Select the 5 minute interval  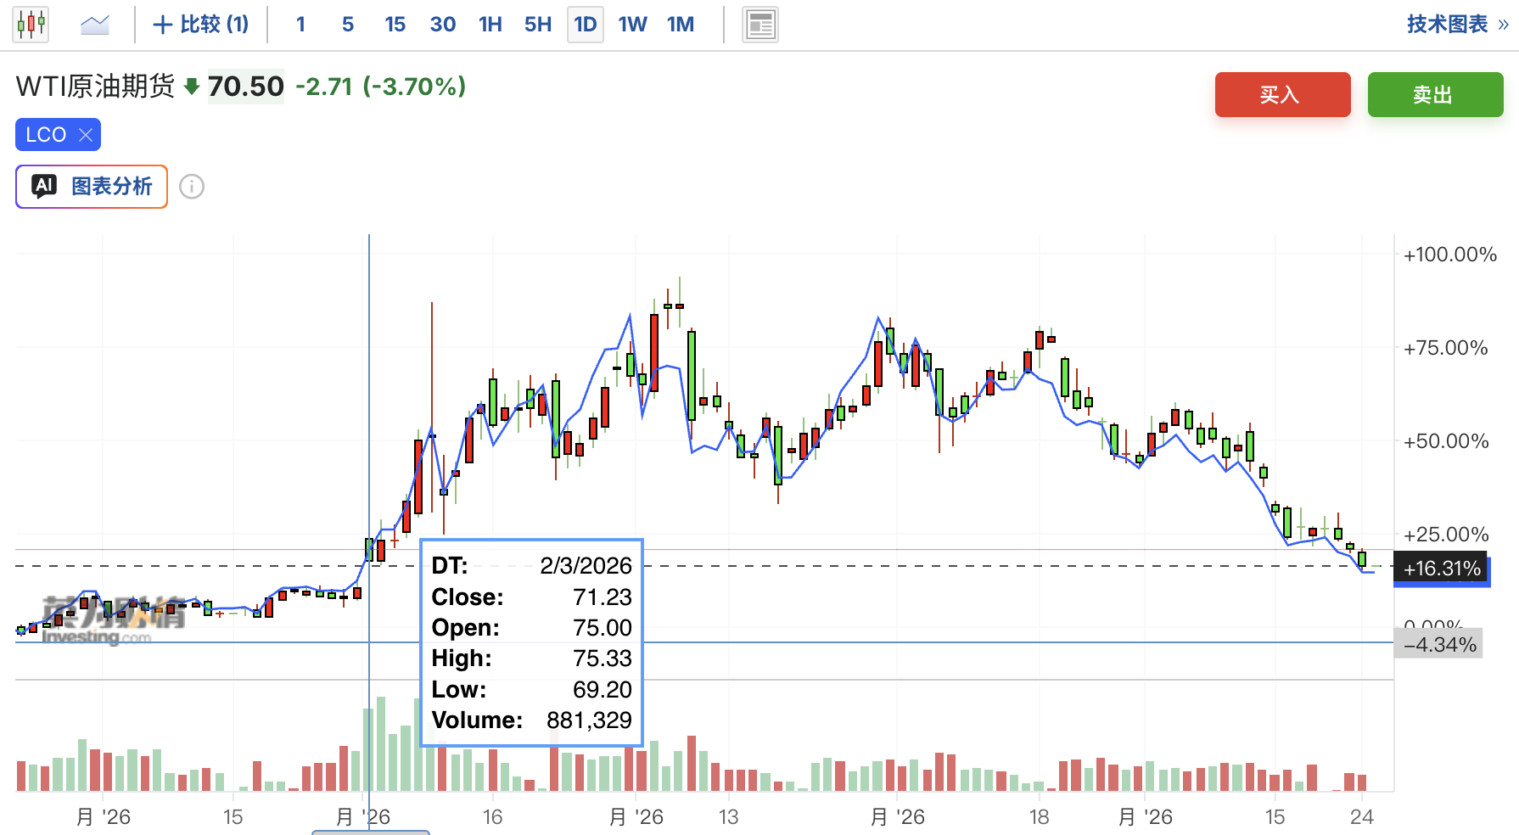click(x=348, y=25)
